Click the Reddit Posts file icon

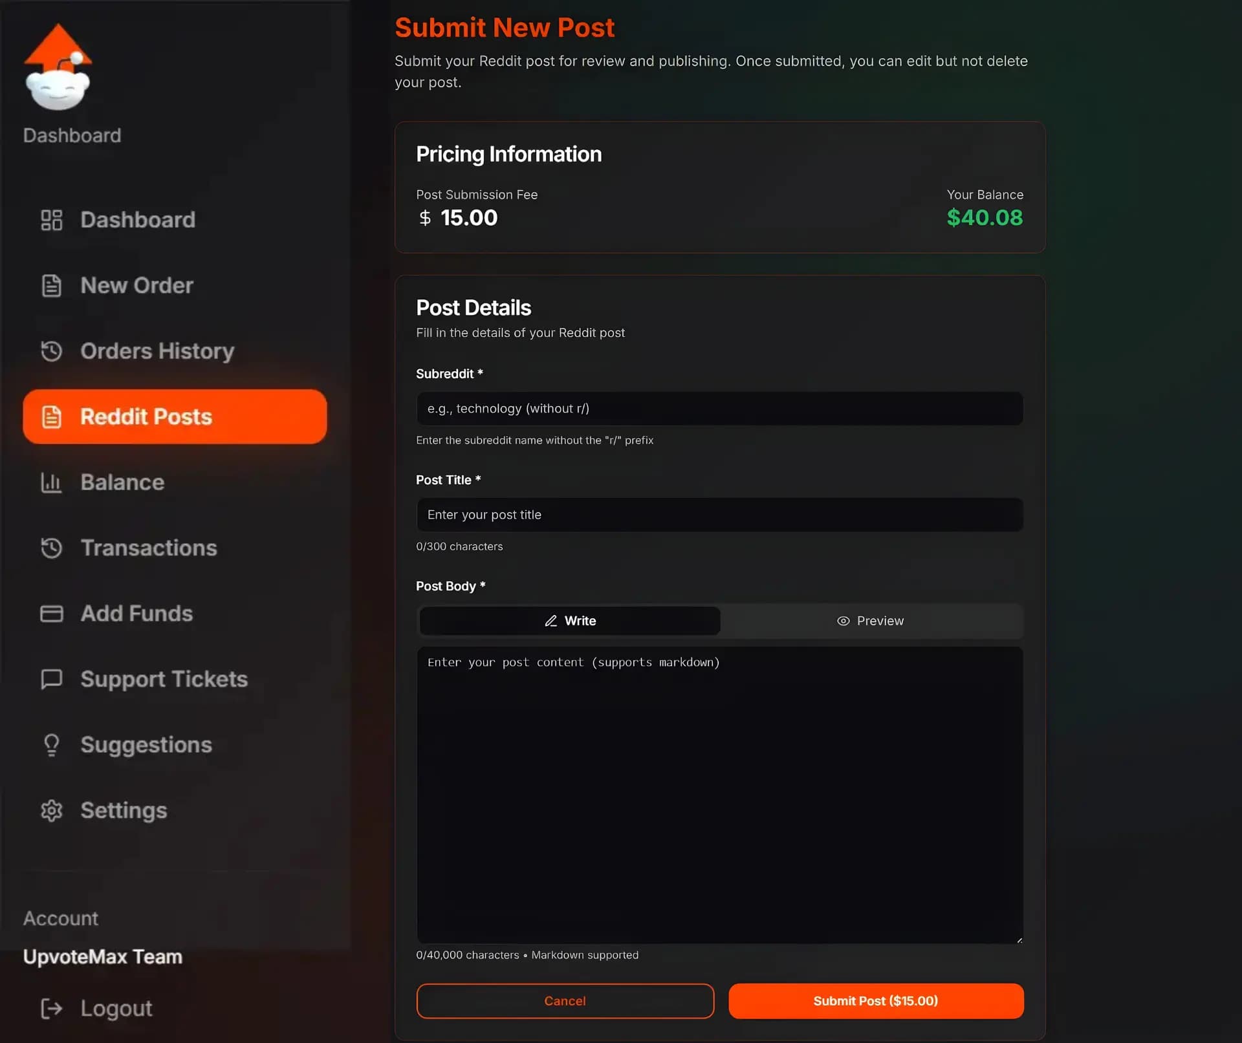52,417
